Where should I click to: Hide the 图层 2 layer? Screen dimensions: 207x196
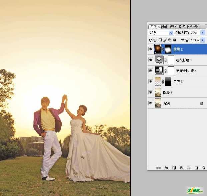pos(151,49)
